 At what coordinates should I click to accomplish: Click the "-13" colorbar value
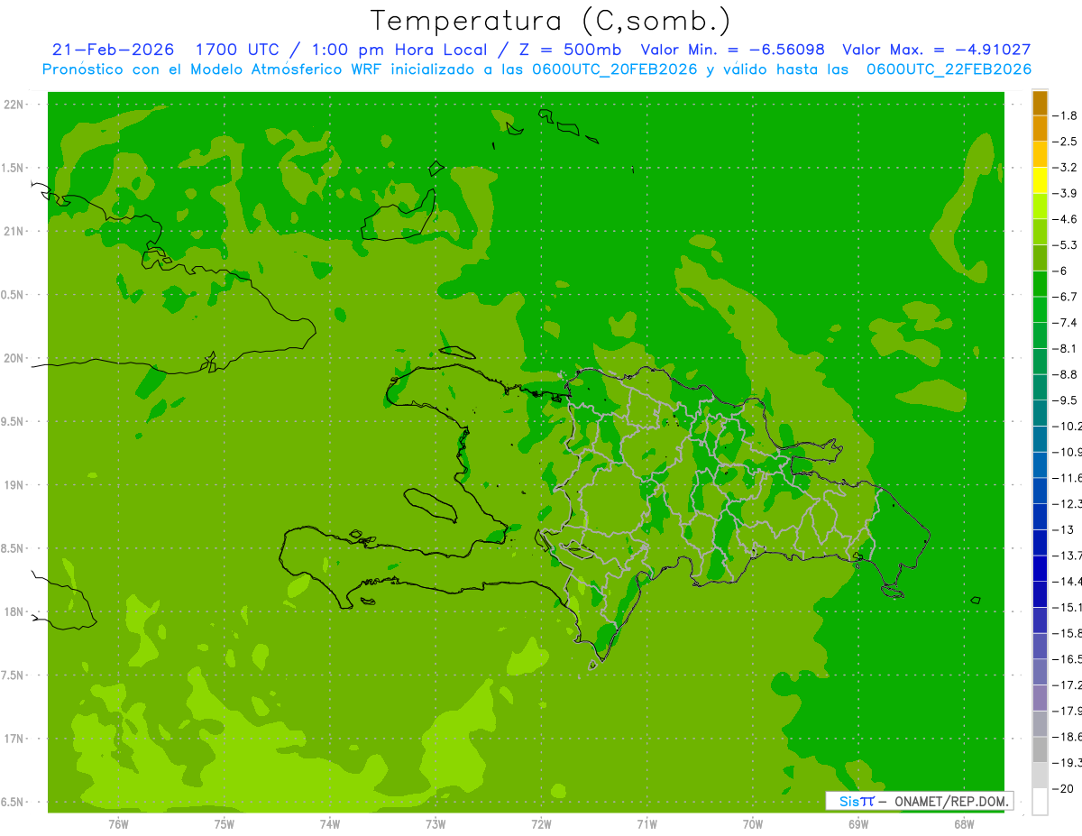pyautogui.click(x=1064, y=529)
